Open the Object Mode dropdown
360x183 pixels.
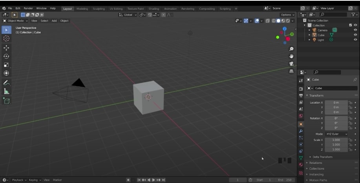15,21
